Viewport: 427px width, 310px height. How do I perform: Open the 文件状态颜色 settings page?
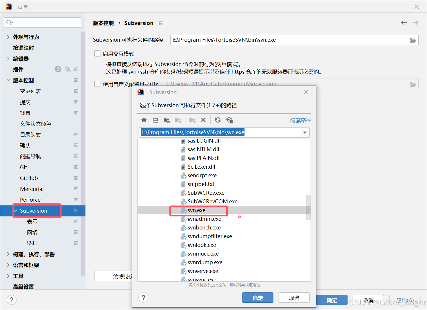pos(35,124)
